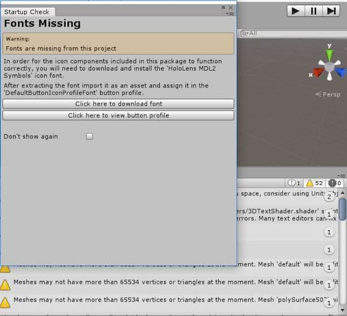Toggle console errors filter showing 0
Viewport: 347px width, 316px height.
point(335,183)
